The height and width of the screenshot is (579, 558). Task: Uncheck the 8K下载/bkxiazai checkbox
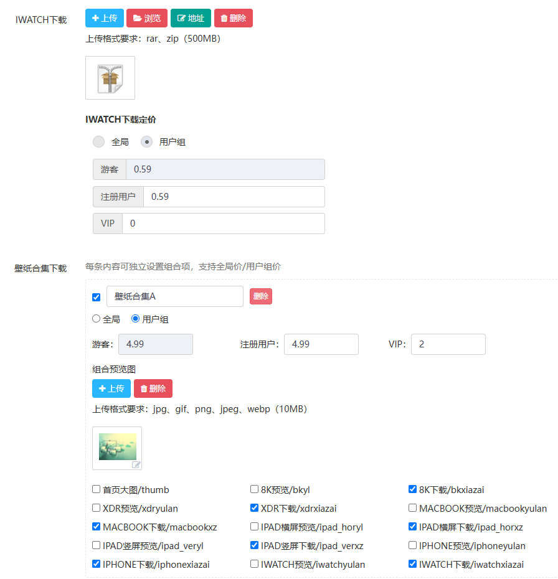coord(412,489)
